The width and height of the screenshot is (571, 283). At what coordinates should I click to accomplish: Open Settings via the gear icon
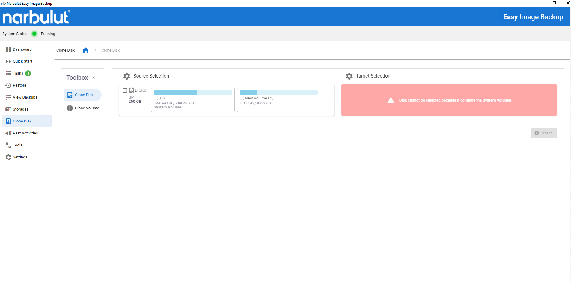pos(8,157)
